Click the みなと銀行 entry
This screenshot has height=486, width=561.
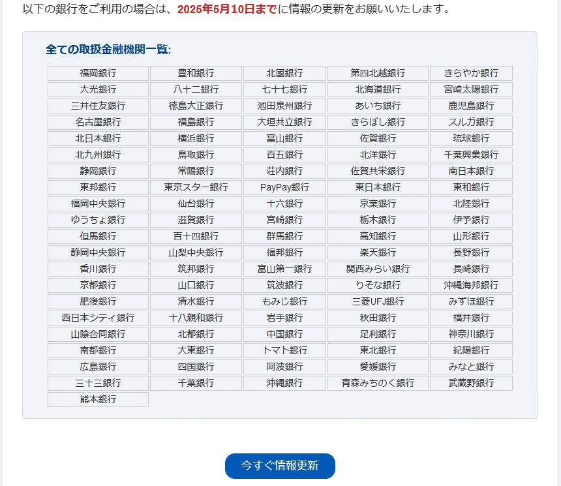471,367
